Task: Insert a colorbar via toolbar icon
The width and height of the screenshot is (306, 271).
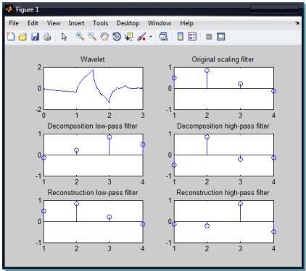Action: pos(180,37)
